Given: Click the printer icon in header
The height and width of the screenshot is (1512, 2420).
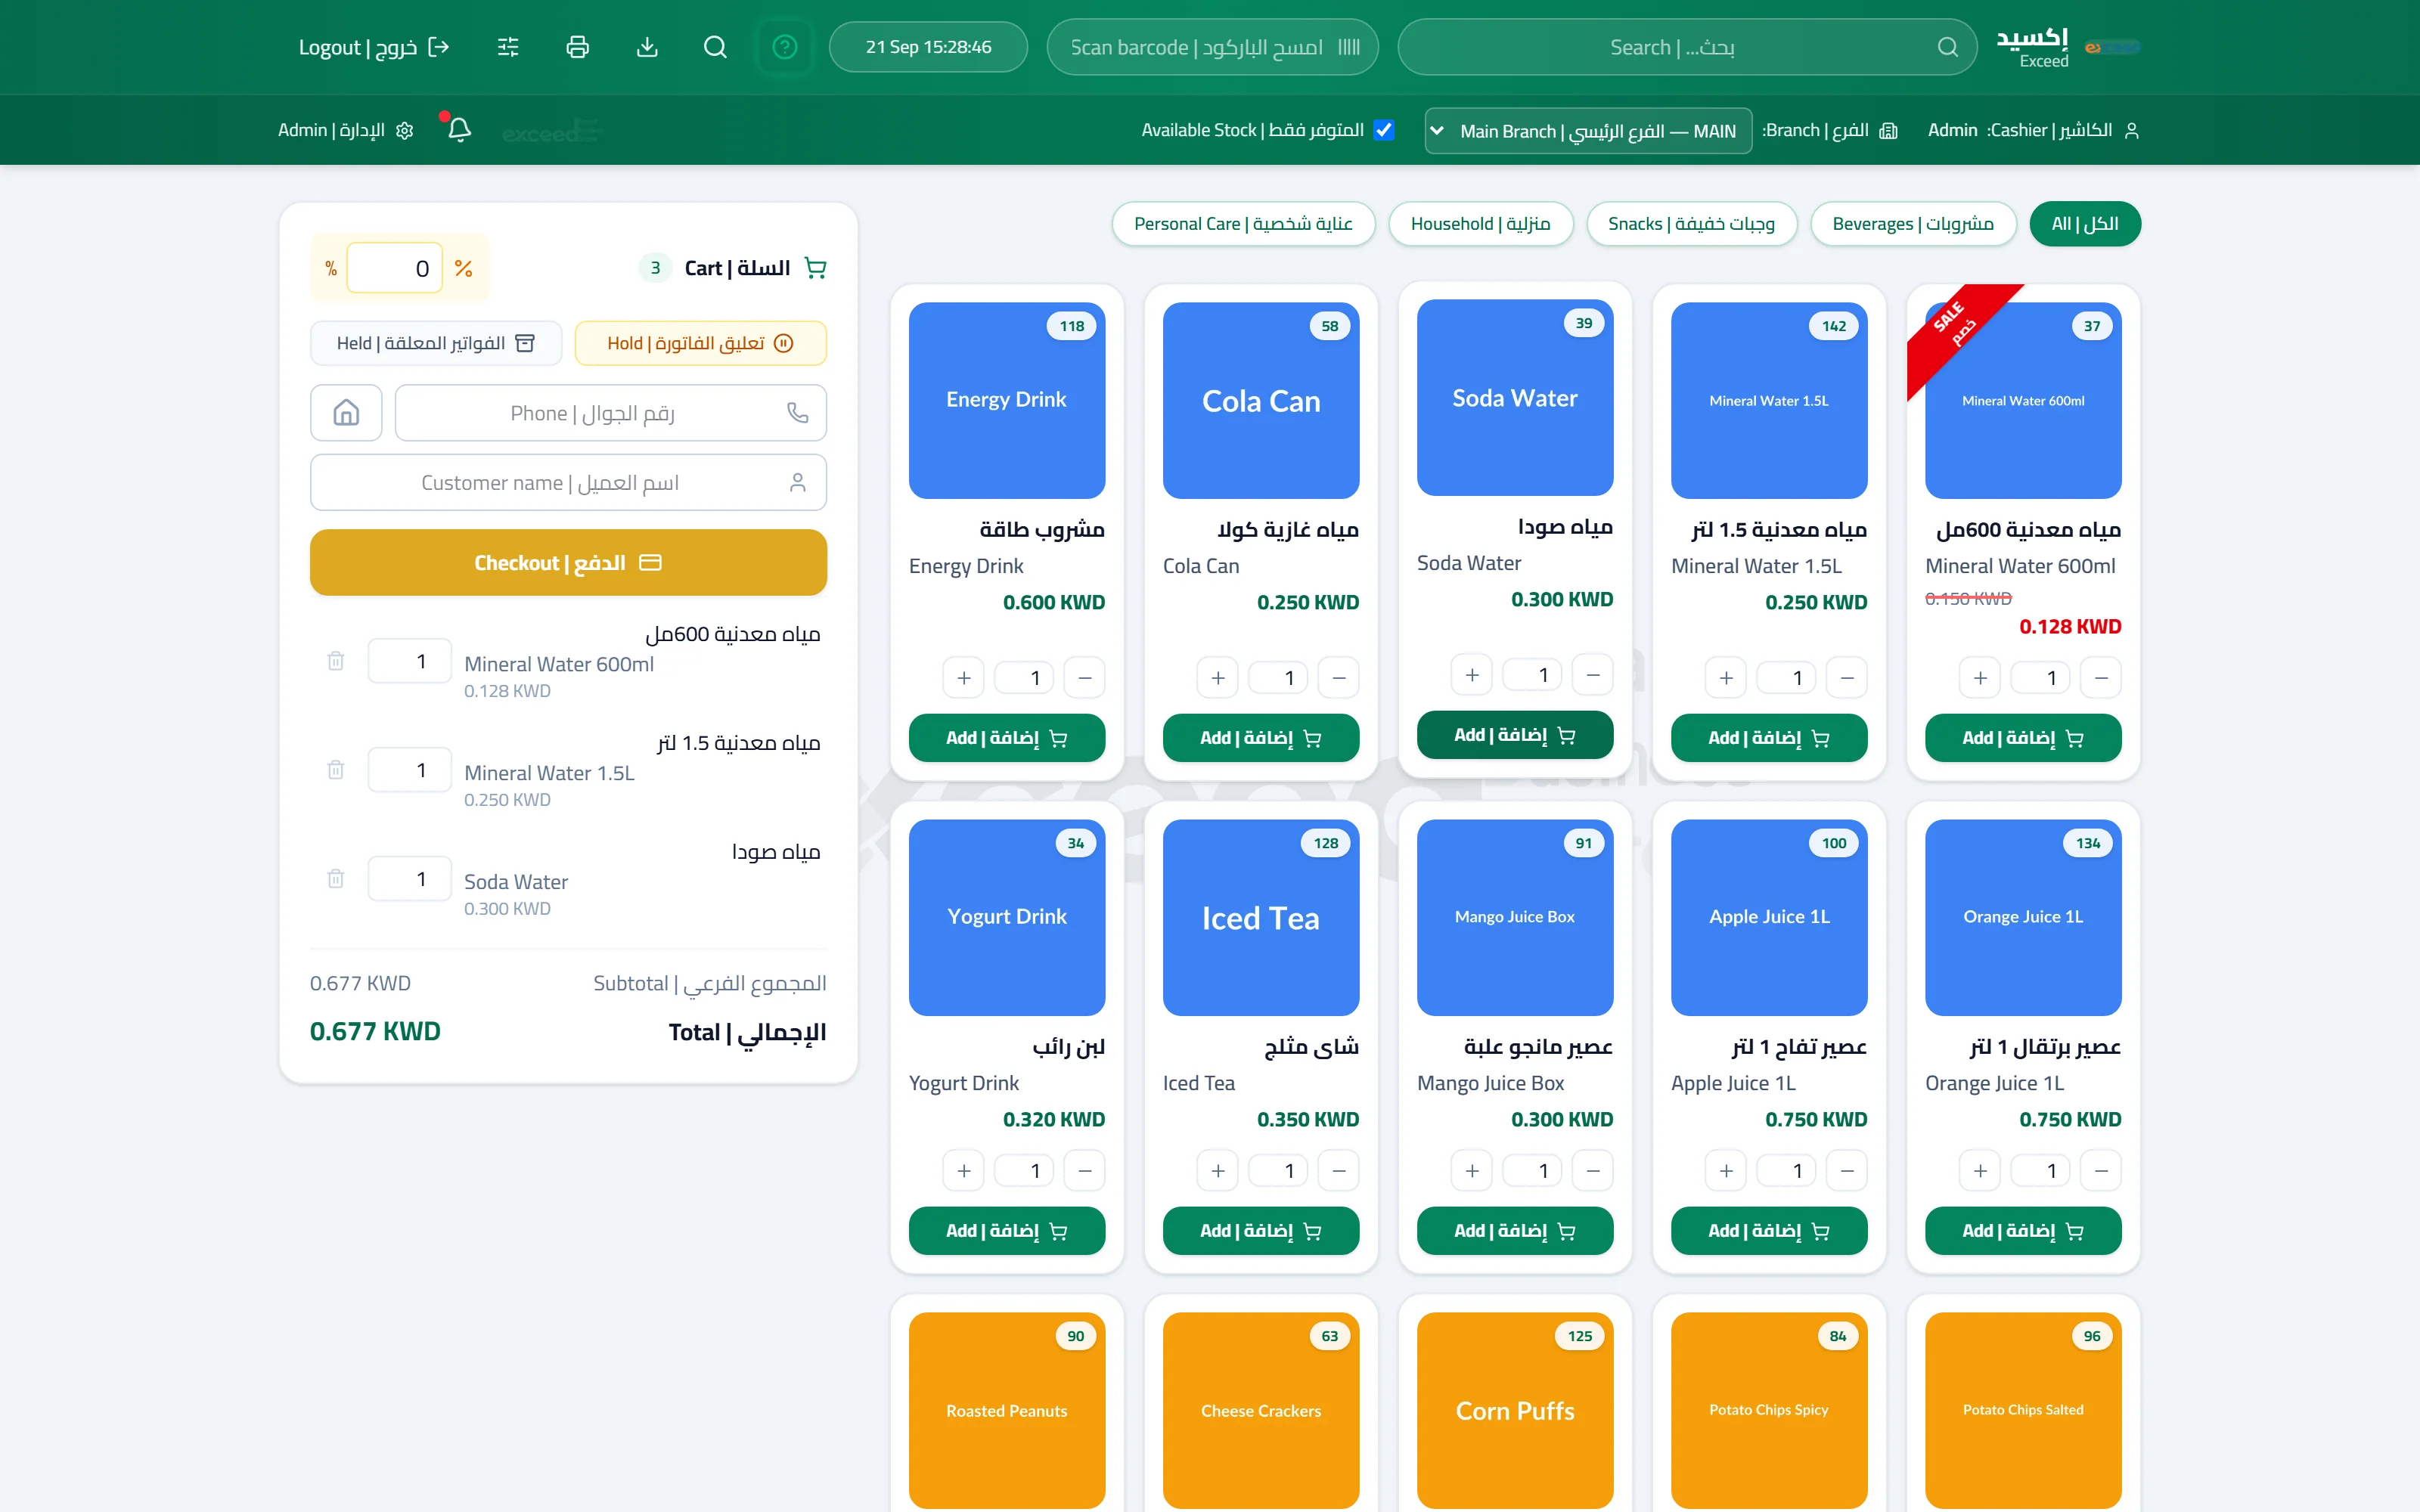Looking at the screenshot, I should tap(577, 47).
